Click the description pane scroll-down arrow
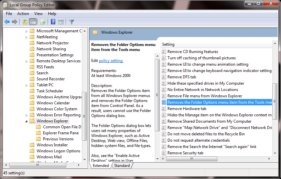The width and height of the screenshot is (281, 179). pos(157,159)
